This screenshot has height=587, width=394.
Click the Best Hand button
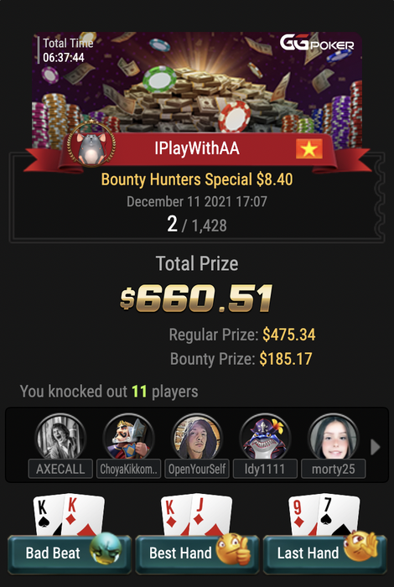pos(197,553)
